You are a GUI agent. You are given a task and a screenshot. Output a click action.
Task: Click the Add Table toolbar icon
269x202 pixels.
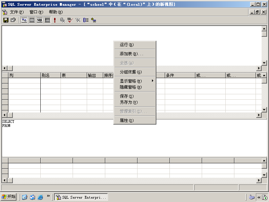point(93,20)
